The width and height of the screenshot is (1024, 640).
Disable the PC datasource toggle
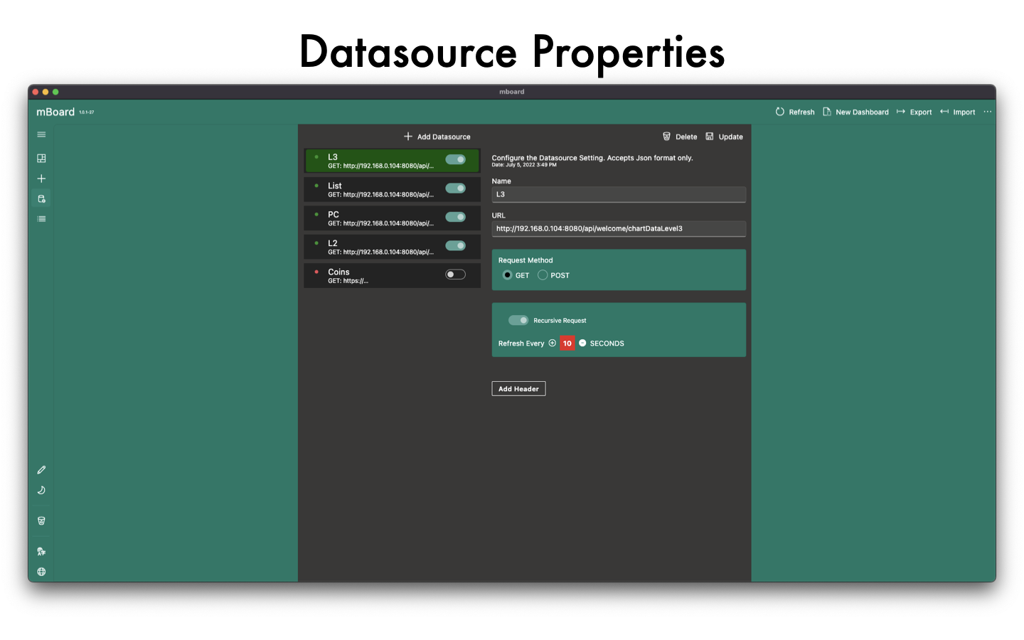pos(455,217)
